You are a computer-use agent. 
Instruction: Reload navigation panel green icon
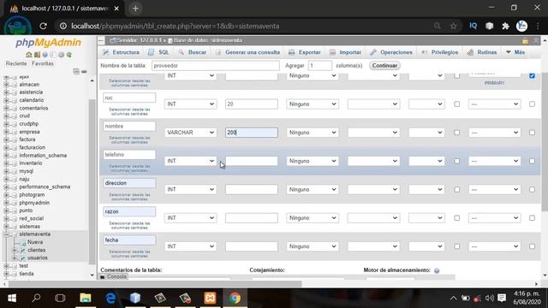tap(69, 55)
